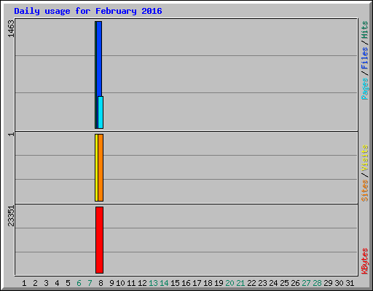Click day 17 on the x-axis
Screen dimensions: 373x291
pyautogui.click(x=197, y=283)
